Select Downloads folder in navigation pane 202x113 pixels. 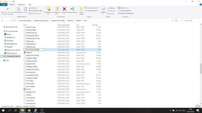tap(9, 40)
